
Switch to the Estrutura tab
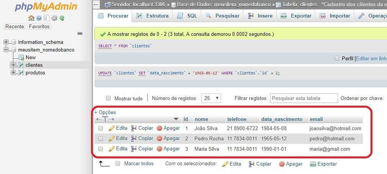pos(152,16)
